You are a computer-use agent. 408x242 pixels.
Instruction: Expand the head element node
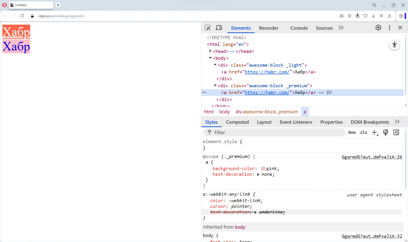210,51
